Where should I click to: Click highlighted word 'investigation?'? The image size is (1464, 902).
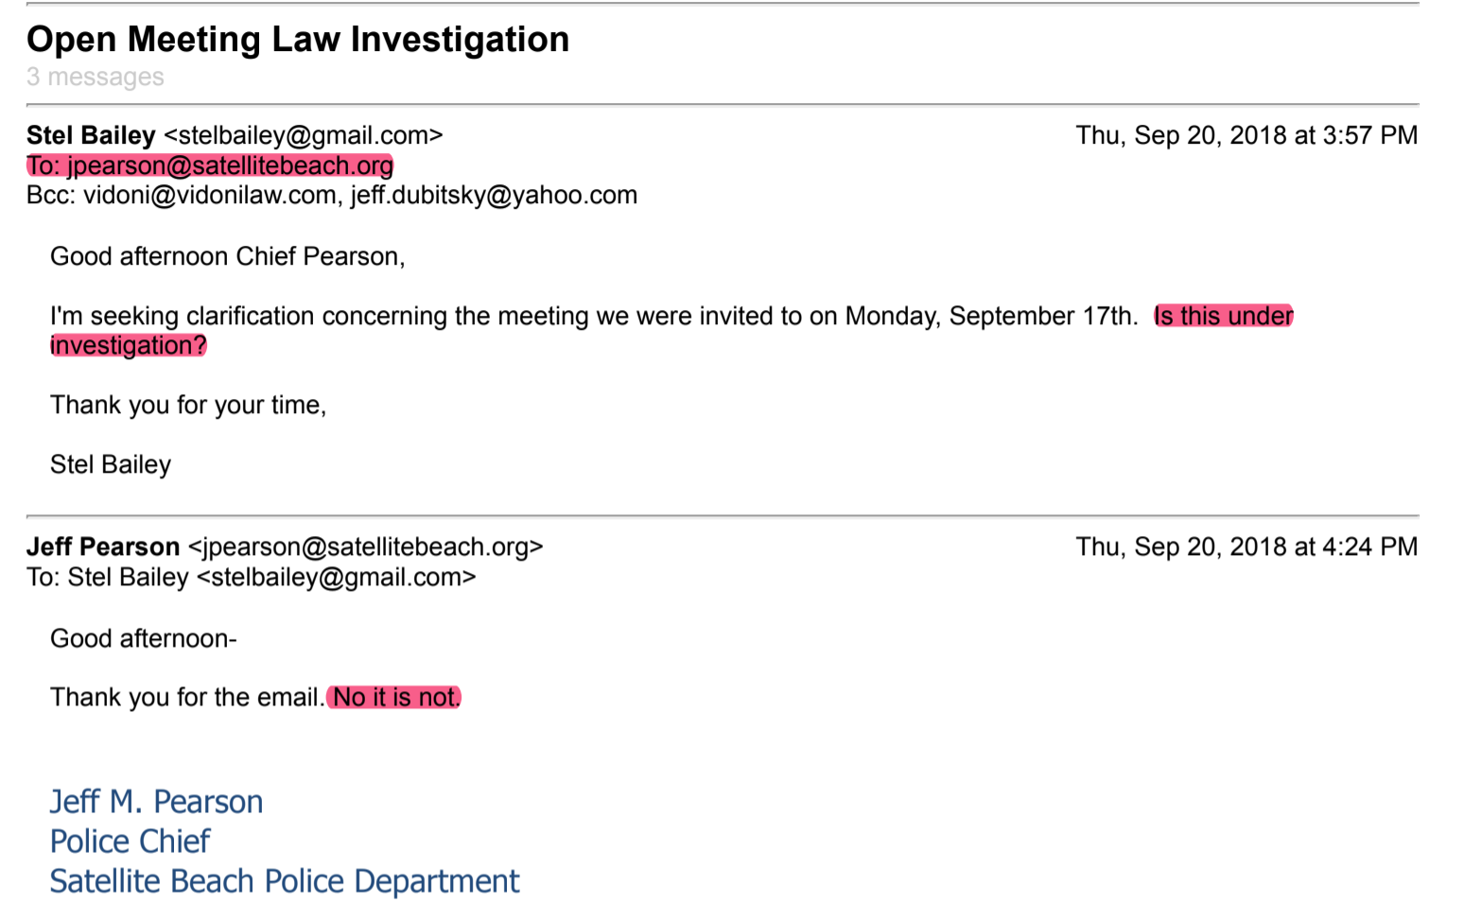129,346
